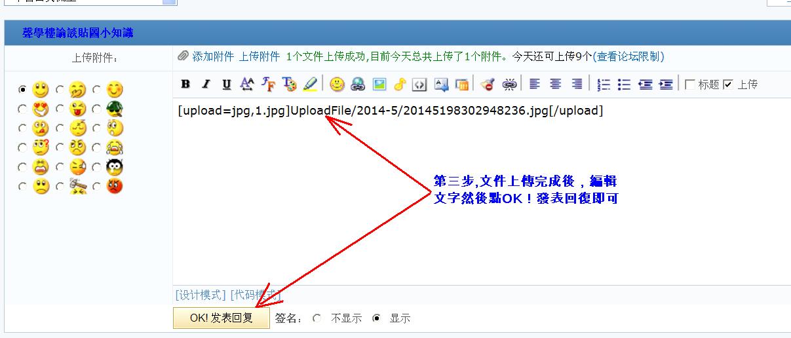Open the smiley emoticon inserter in toolbar
791x338 pixels.
[337, 84]
